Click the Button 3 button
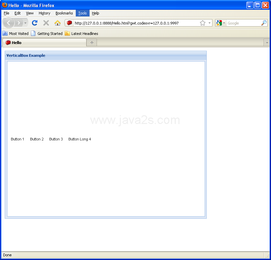The height and width of the screenshot is (260, 271). click(x=56, y=139)
